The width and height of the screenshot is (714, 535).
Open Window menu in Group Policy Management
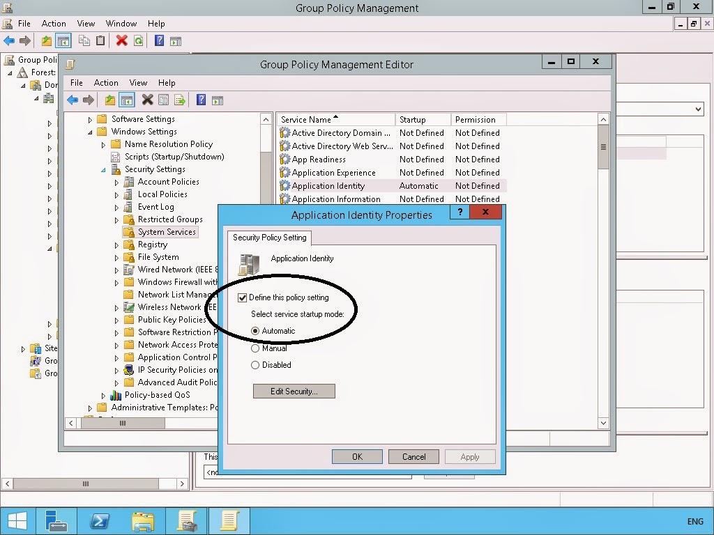[121, 24]
